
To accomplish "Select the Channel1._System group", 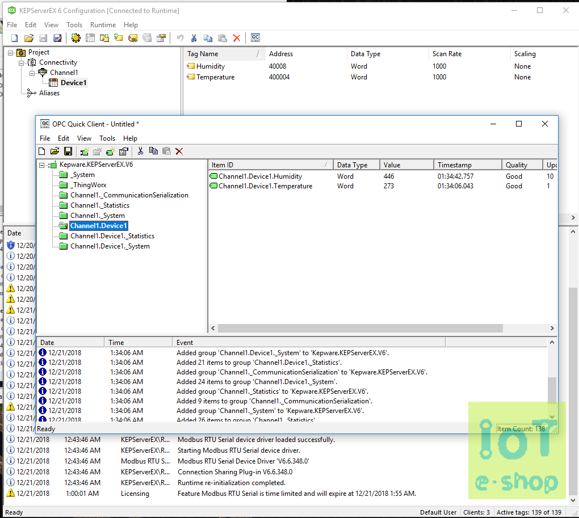I will 98,216.
